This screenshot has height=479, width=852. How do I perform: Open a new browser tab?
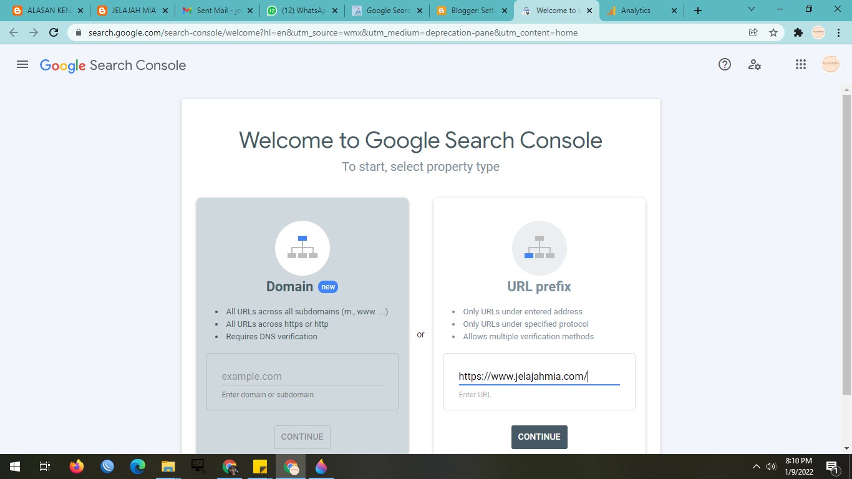pos(698,11)
